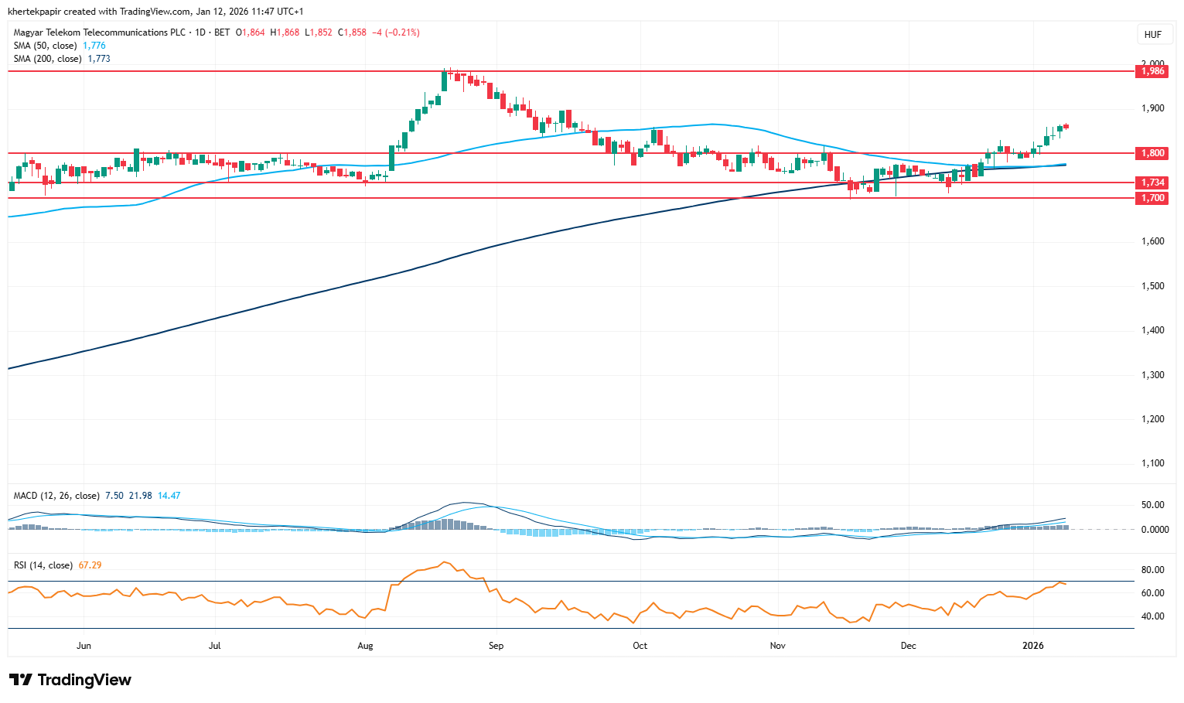Click the TradingView.com attribution header text
The image size is (1184, 703).
(155, 12)
